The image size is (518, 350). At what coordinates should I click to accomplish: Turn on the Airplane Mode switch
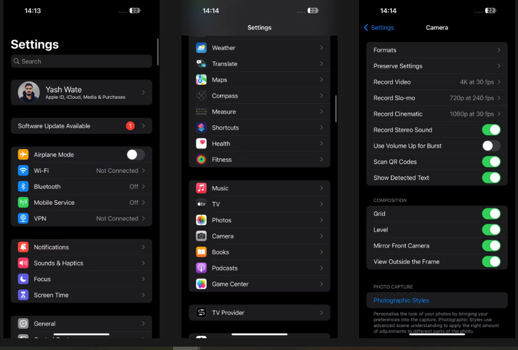pos(136,154)
